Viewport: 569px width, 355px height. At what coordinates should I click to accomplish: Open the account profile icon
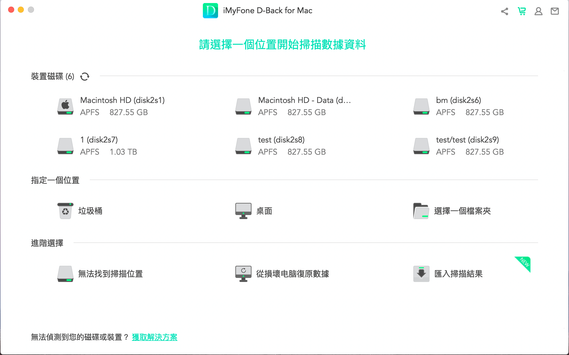(x=538, y=11)
